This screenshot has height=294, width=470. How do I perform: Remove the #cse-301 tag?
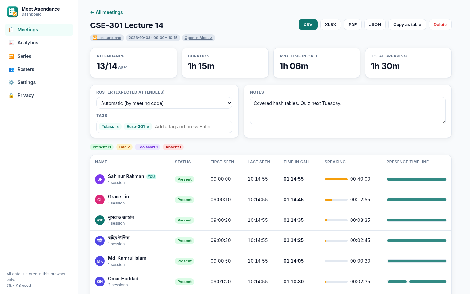click(x=148, y=127)
